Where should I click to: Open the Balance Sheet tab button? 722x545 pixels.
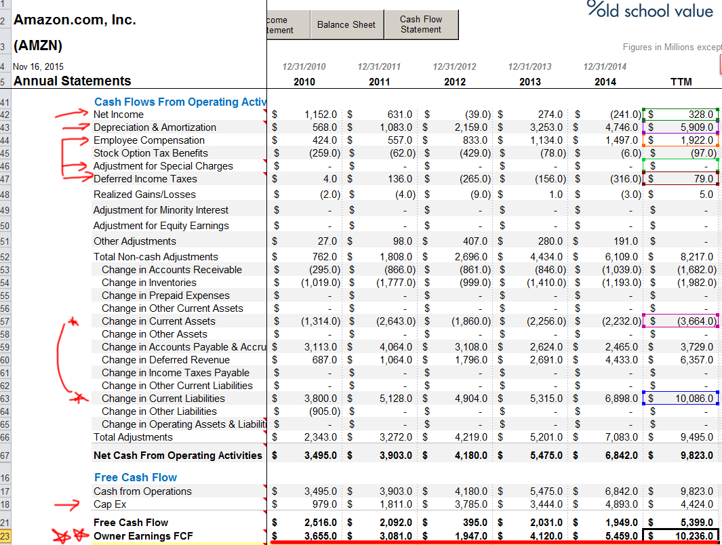(x=346, y=25)
